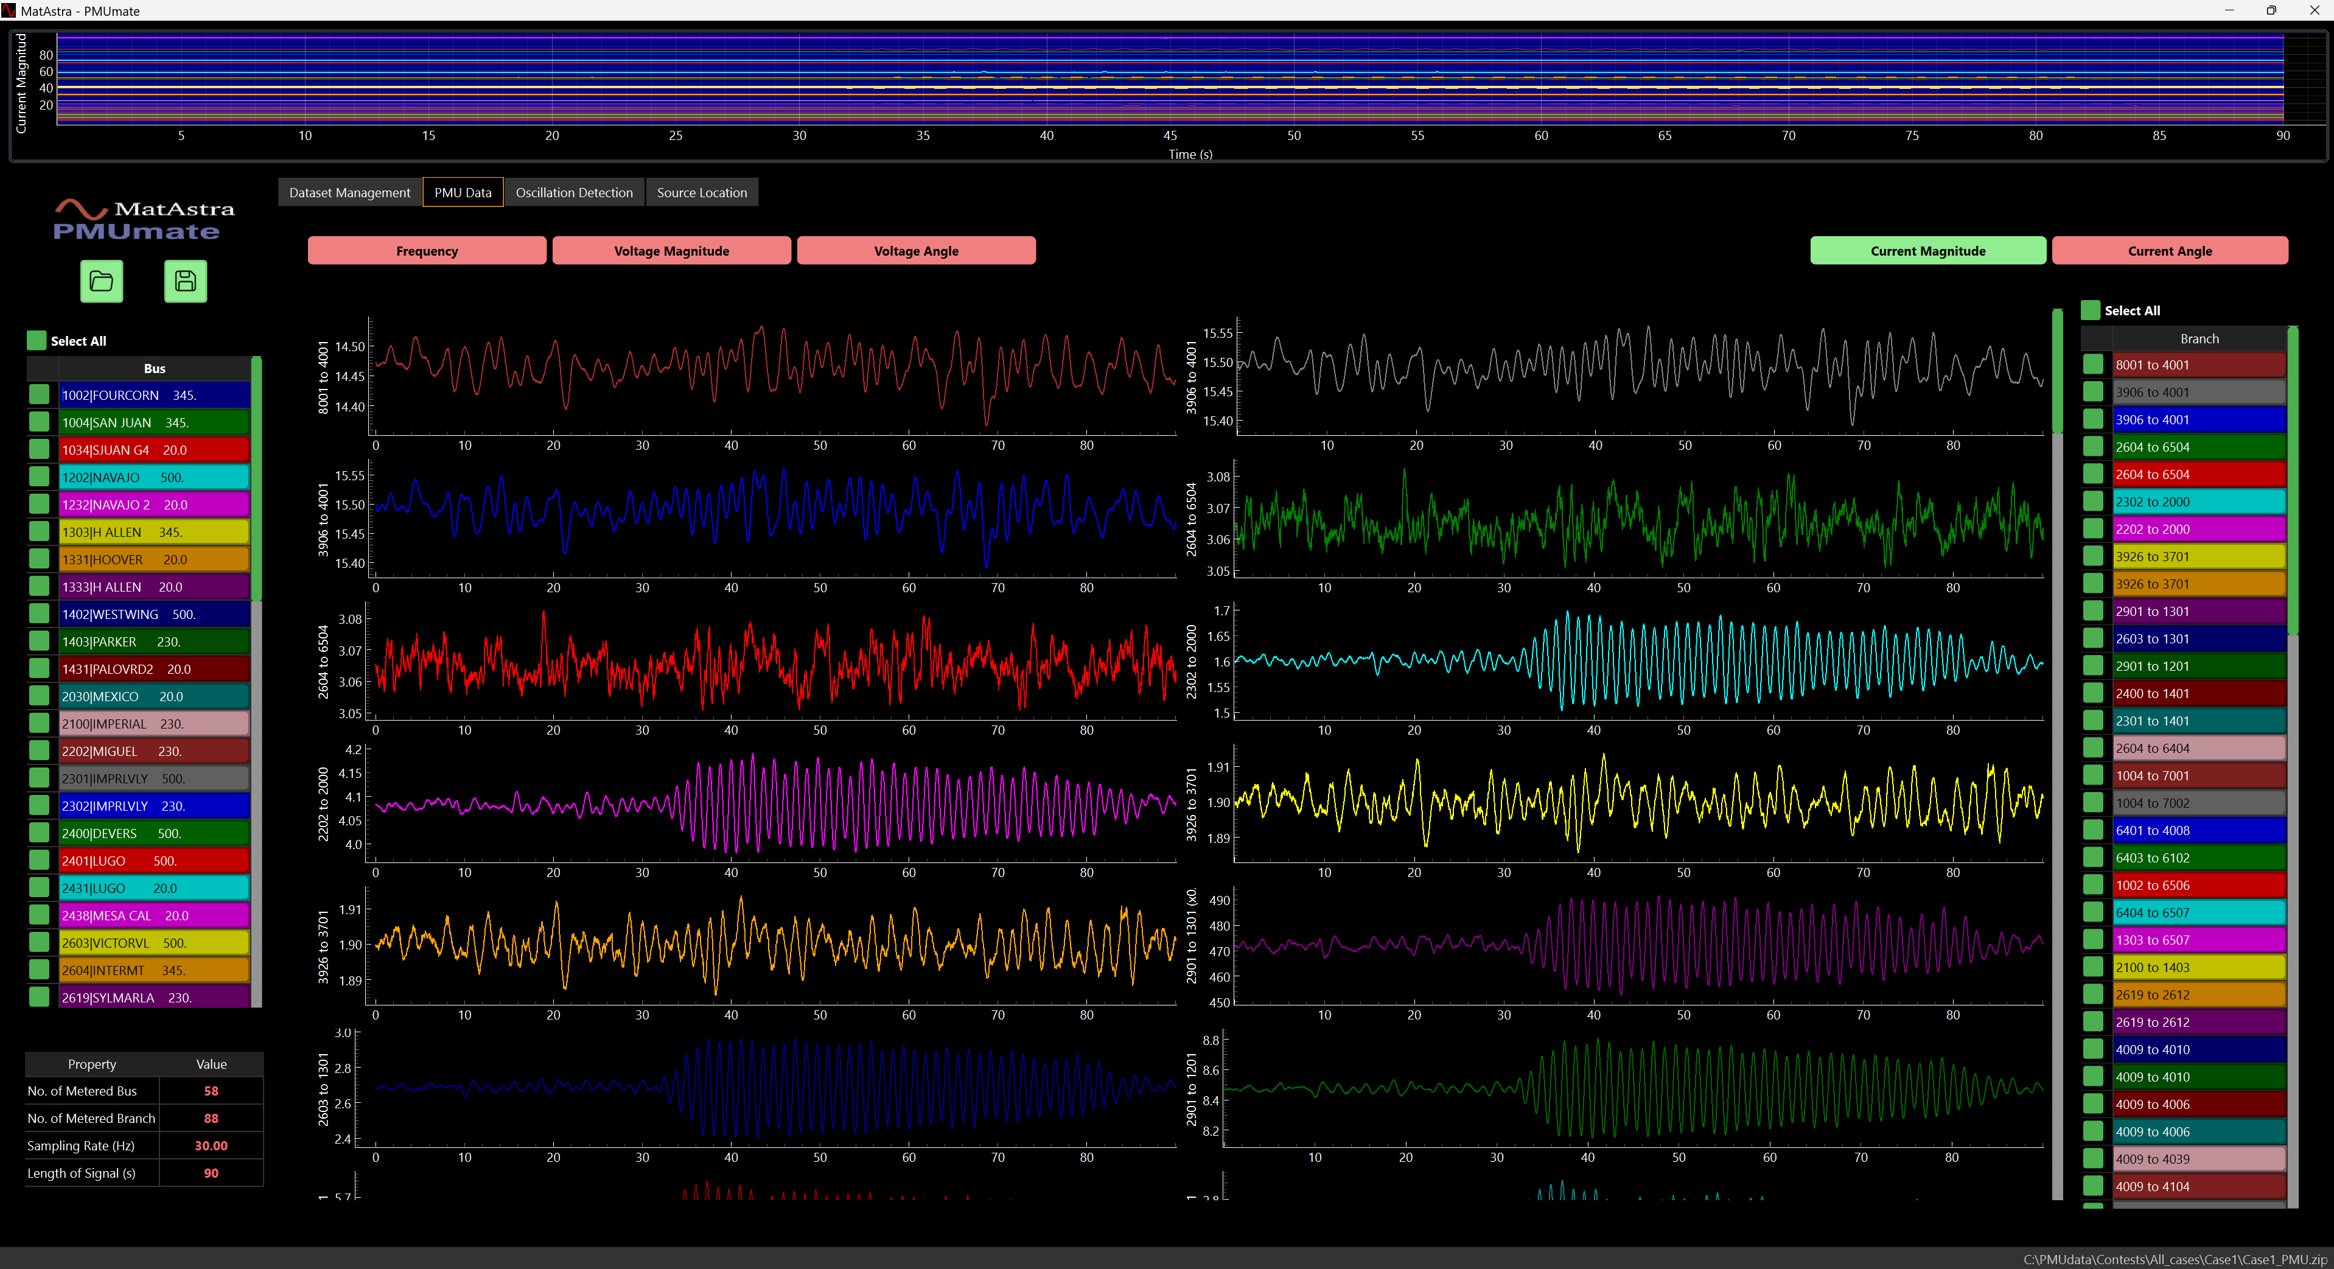Image resolution: width=2334 pixels, height=1269 pixels.
Task: Click the Sampling Rate value 30.00
Action: coord(211,1145)
